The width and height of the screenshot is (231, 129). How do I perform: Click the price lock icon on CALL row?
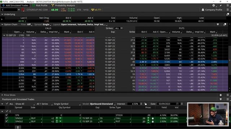[153, 118]
